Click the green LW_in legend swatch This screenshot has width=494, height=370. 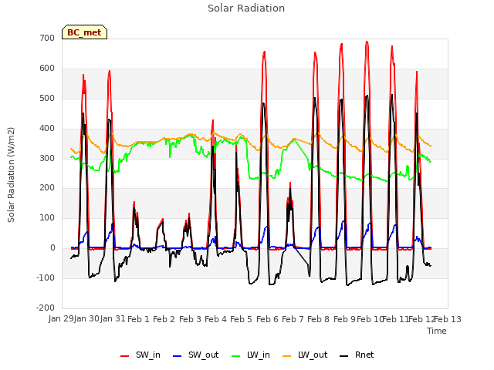(236, 356)
